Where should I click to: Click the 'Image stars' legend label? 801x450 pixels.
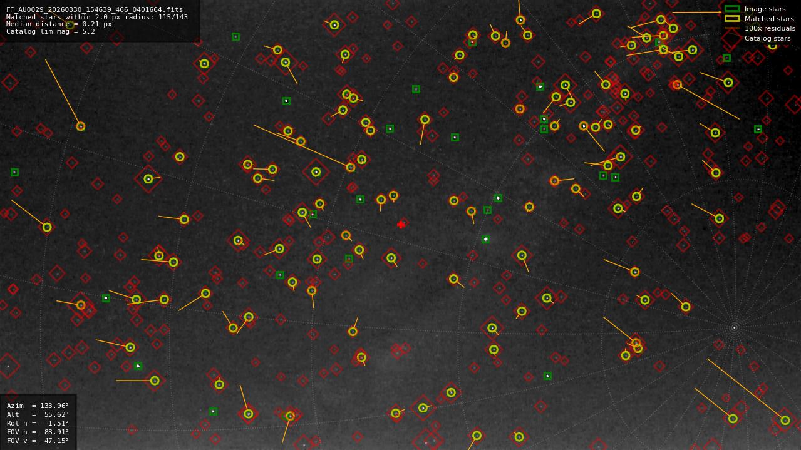(x=765, y=9)
